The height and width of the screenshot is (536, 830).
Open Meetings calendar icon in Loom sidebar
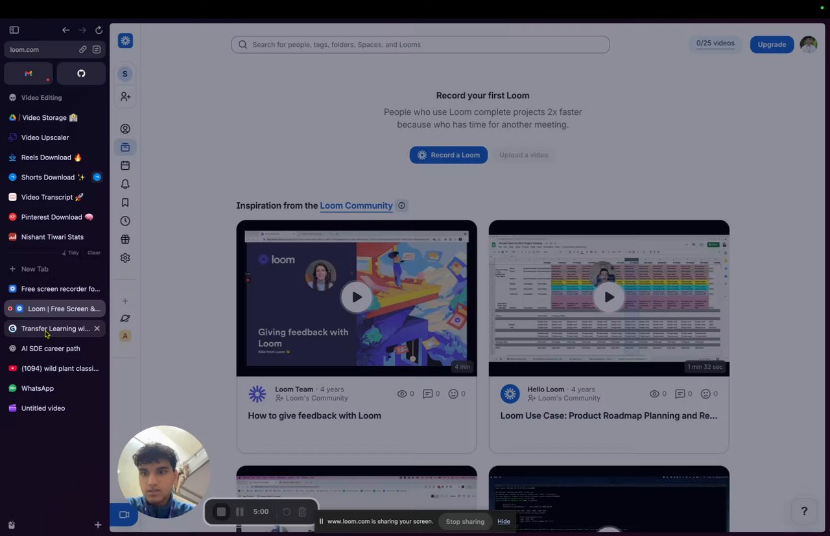(125, 166)
